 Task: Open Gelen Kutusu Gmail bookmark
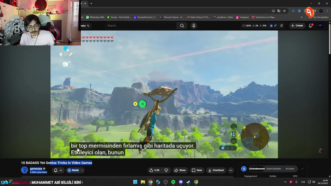(x=198, y=17)
